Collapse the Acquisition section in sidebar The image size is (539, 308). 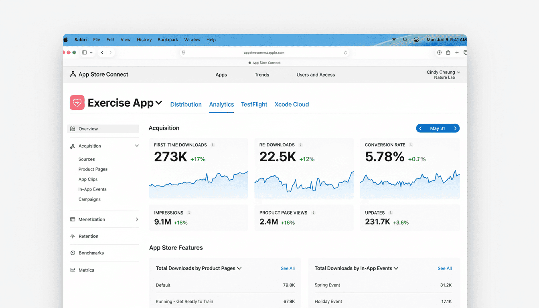[137, 146]
